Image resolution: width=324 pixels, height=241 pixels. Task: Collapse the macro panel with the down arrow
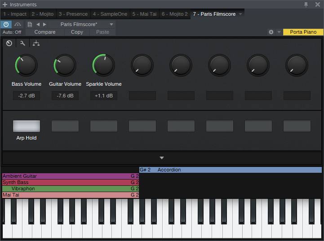162,158
